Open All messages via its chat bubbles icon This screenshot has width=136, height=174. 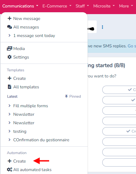[x=10, y=27]
